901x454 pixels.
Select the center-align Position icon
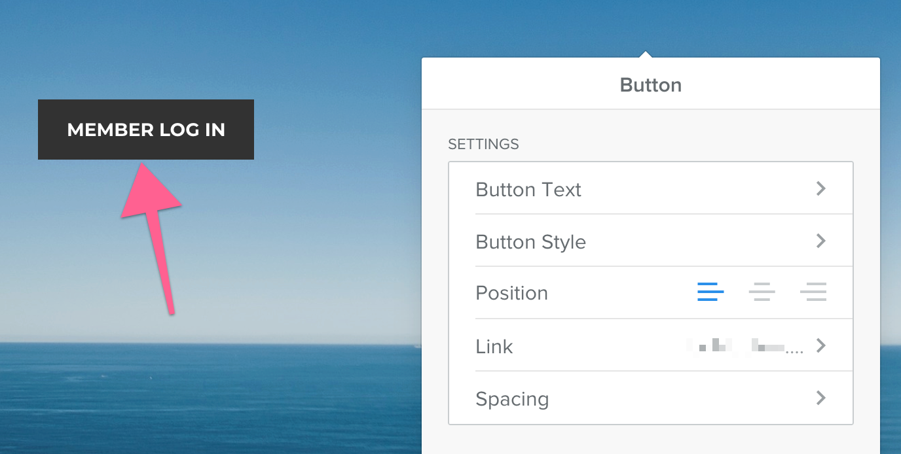[762, 292]
